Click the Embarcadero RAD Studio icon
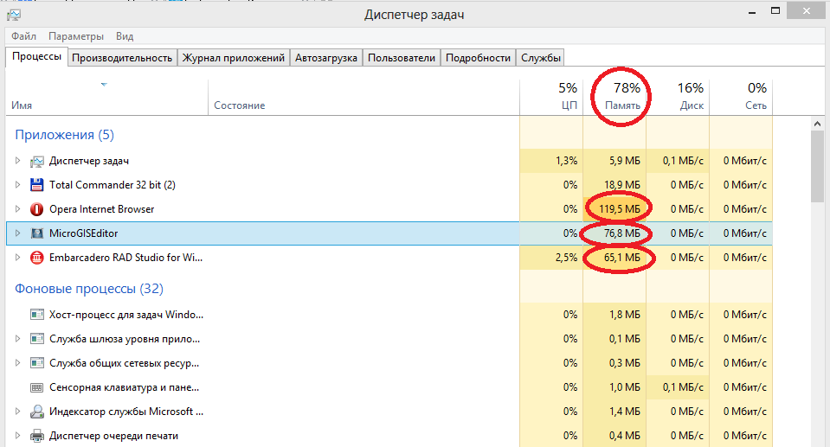This screenshot has height=447, width=830. coord(37,258)
